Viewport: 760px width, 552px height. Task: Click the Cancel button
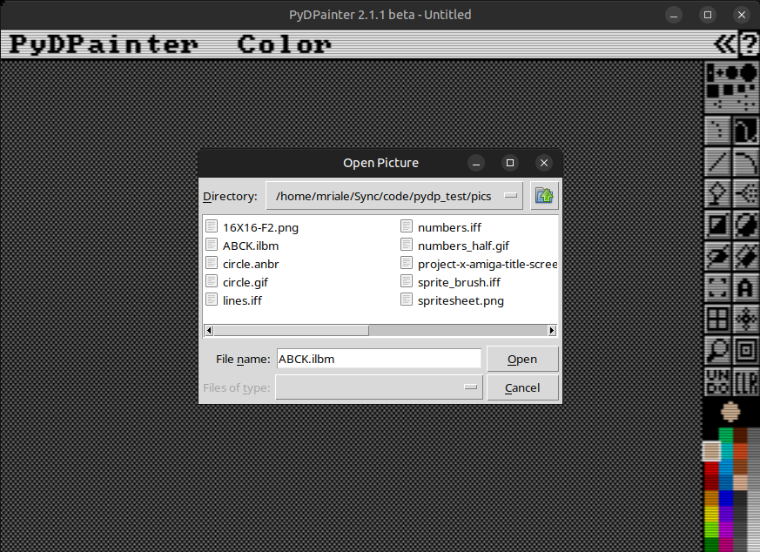(x=522, y=387)
